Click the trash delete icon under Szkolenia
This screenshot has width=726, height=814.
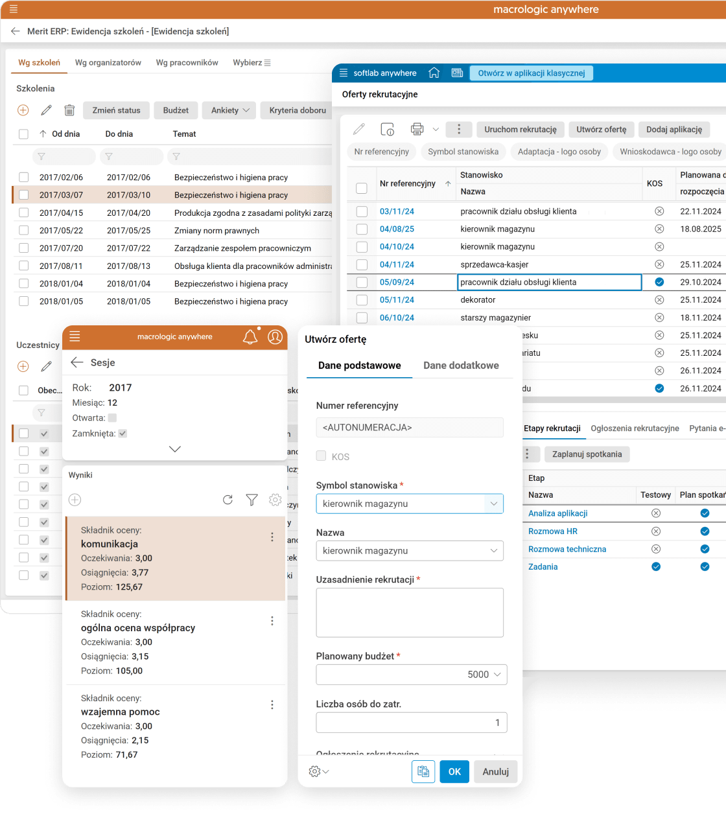coord(69,110)
